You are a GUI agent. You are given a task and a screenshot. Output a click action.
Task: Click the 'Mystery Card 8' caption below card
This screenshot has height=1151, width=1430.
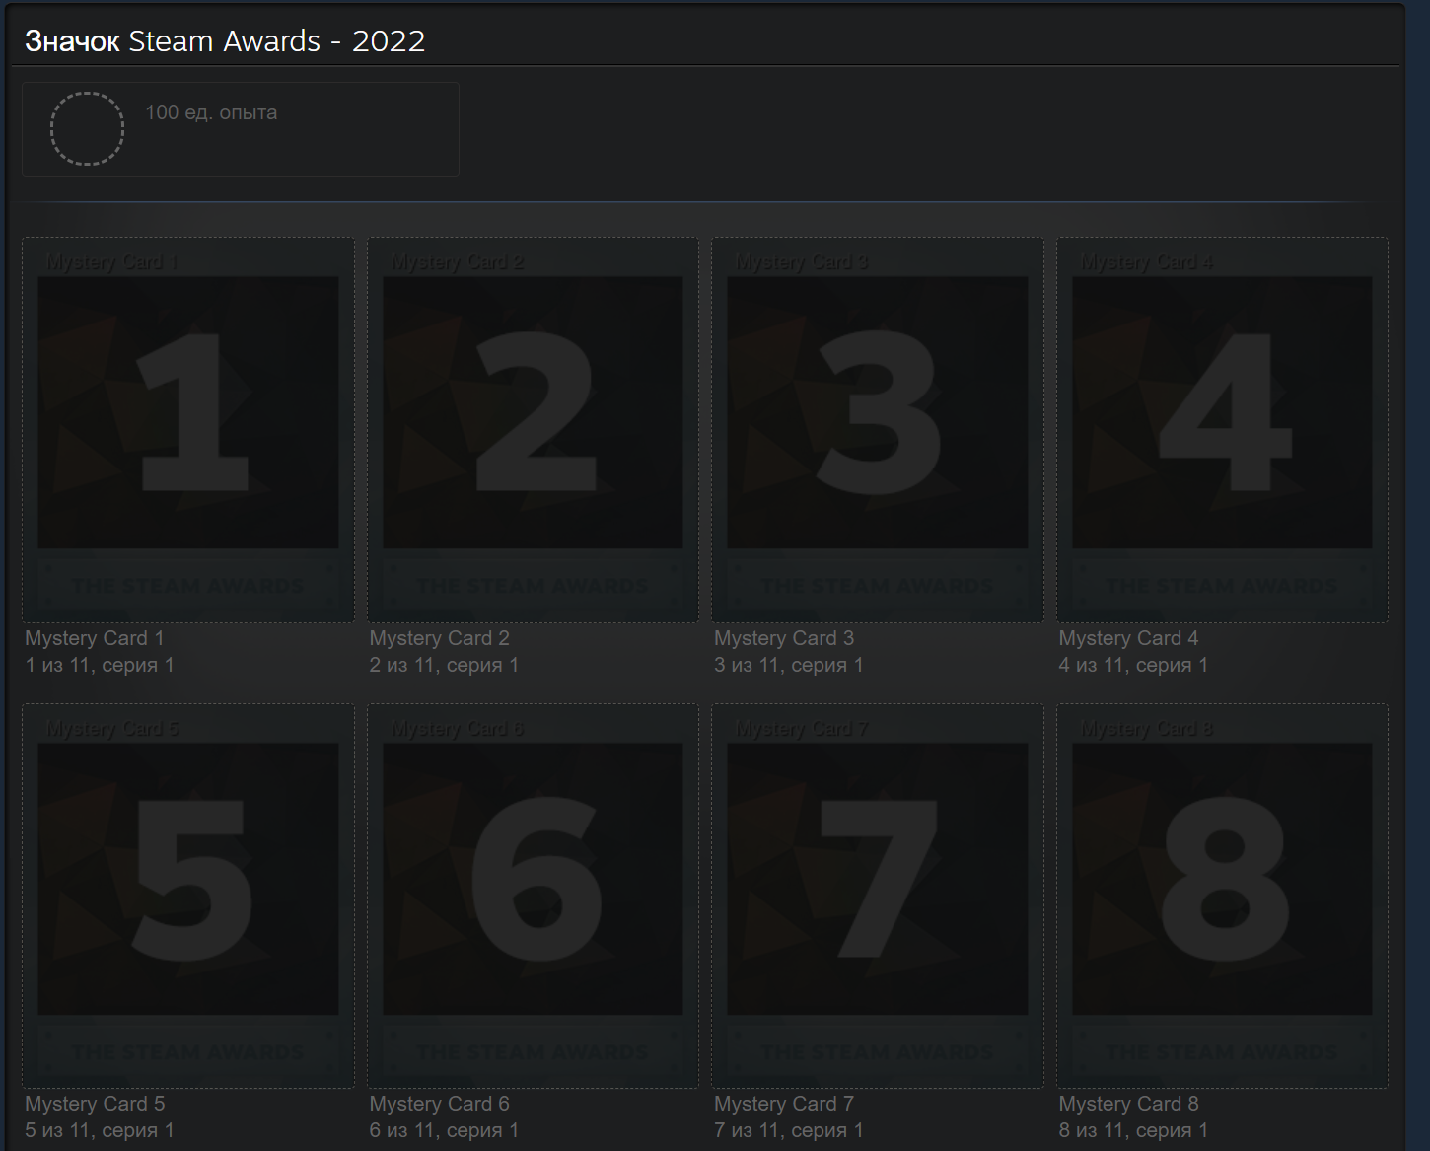coord(1129,1104)
